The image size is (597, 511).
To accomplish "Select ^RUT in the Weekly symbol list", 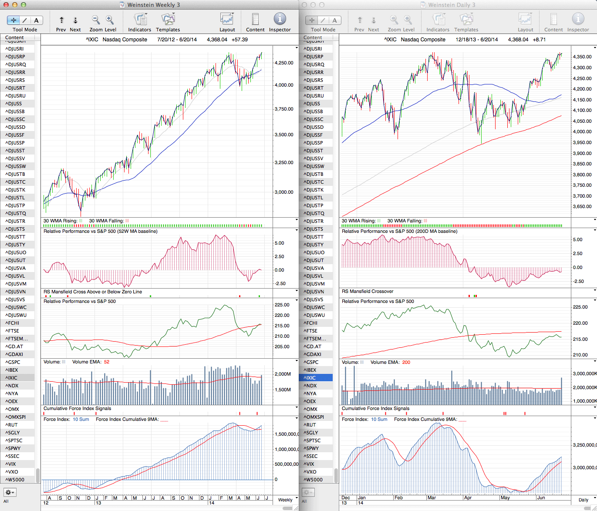I will 17,425.
